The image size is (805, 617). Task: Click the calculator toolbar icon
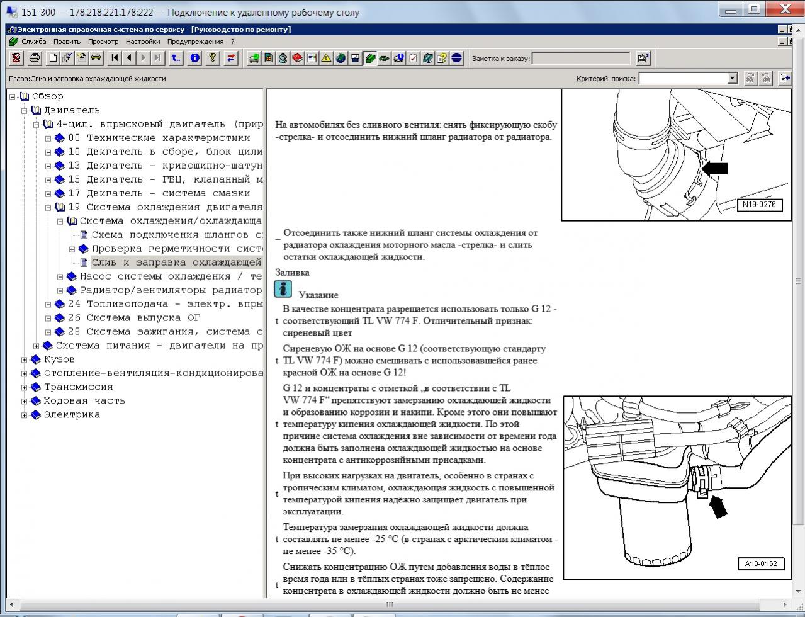(268, 59)
